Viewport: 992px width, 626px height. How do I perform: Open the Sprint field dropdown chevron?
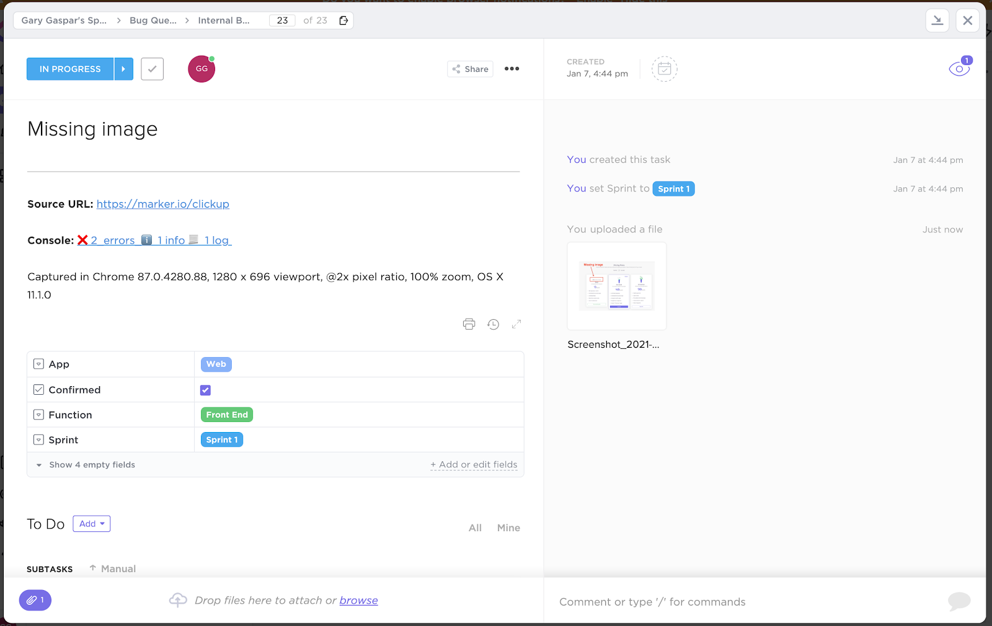point(38,439)
